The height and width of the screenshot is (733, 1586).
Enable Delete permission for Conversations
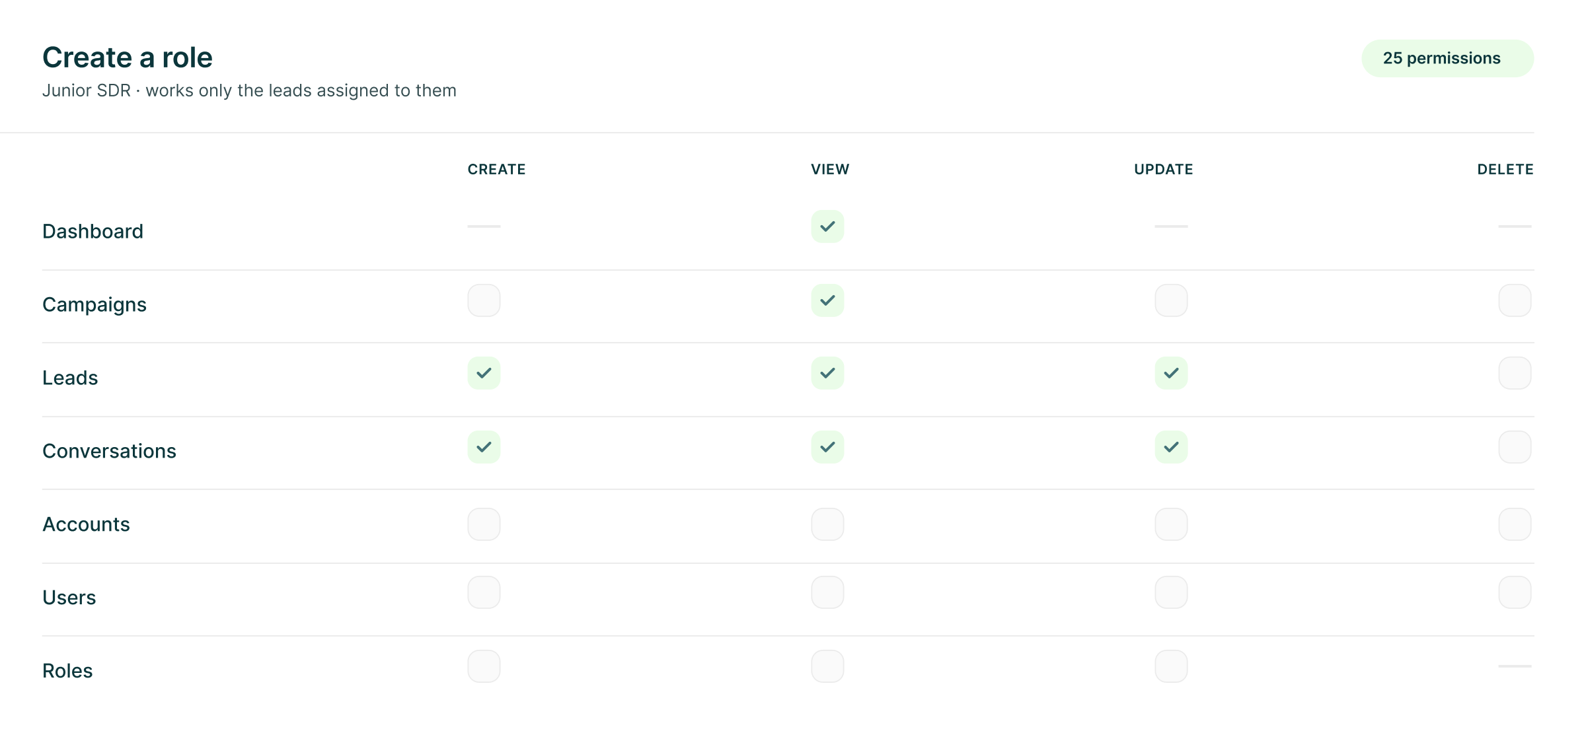[1515, 447]
